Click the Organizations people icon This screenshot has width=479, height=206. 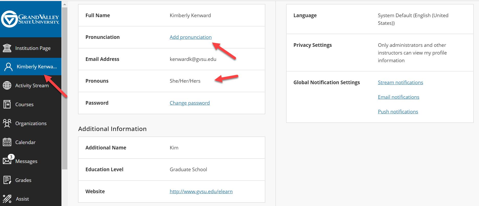tap(7, 123)
